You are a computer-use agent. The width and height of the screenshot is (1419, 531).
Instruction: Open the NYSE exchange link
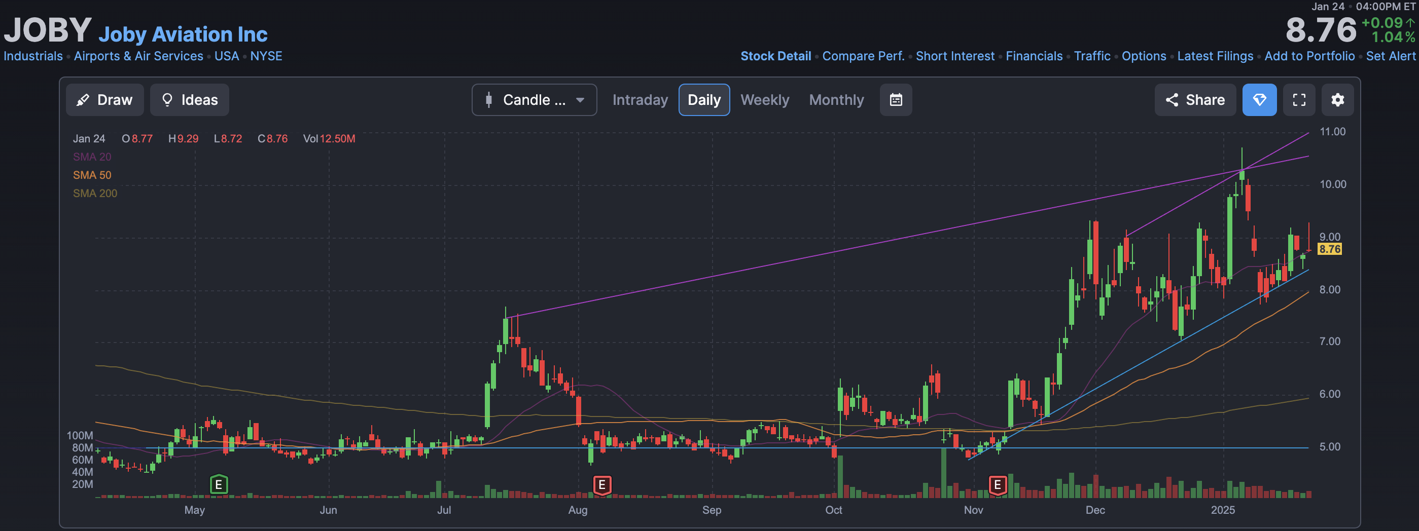(x=266, y=56)
